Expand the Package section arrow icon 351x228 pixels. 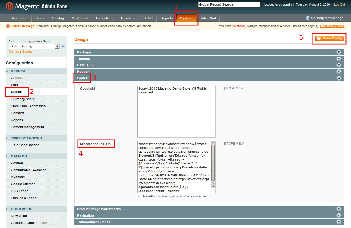[339, 52]
